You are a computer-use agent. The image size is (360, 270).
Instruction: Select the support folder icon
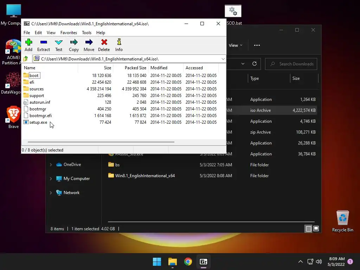[26, 95]
